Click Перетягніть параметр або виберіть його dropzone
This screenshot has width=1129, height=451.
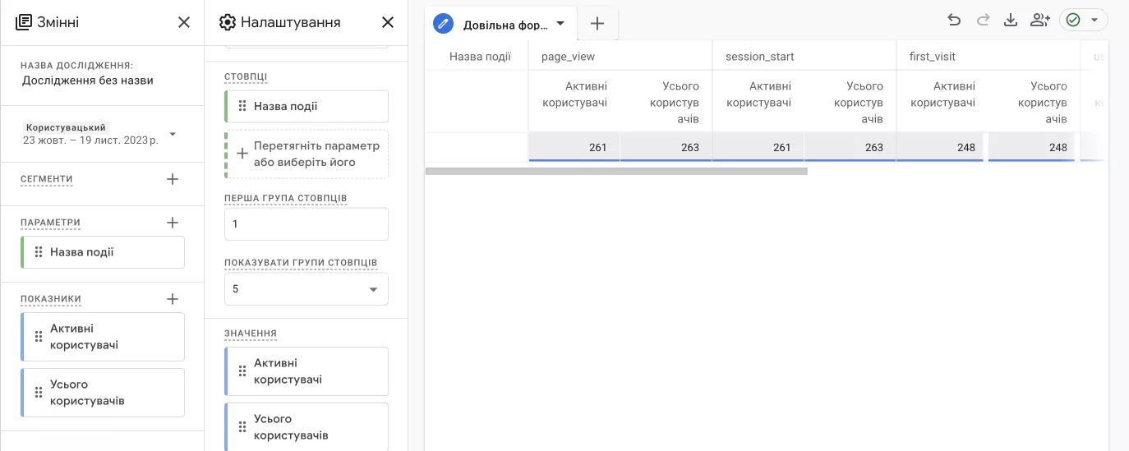(306, 154)
